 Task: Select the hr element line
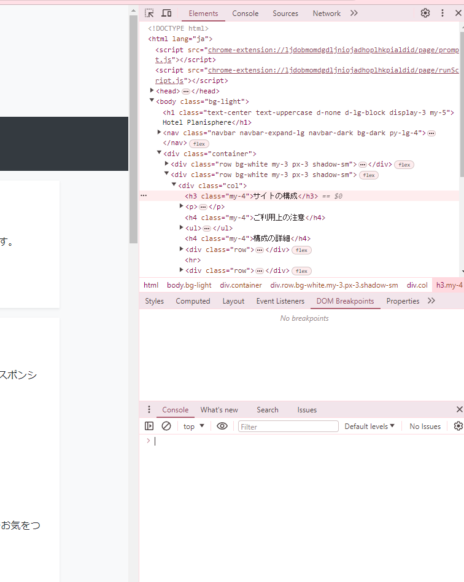click(x=193, y=260)
